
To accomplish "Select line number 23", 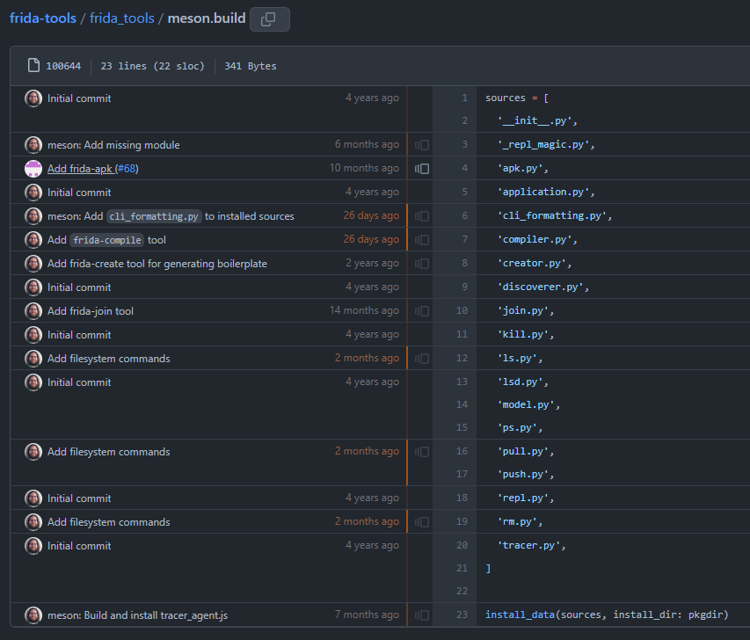I will (x=462, y=615).
